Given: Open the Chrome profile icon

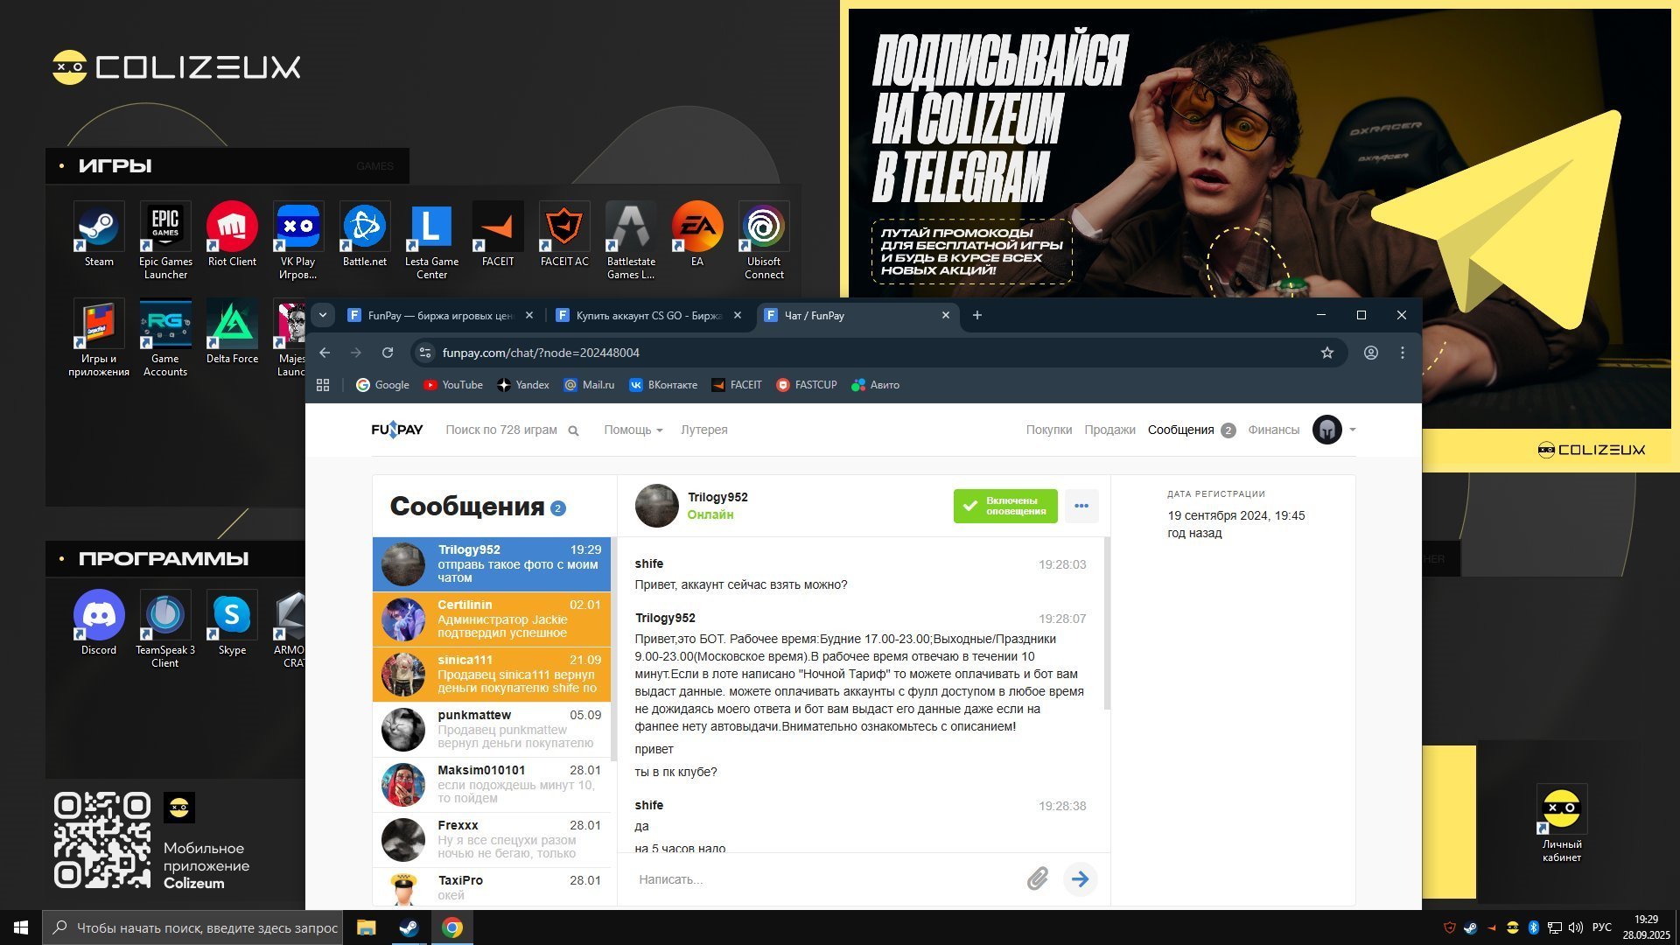Looking at the screenshot, I should click(1371, 353).
